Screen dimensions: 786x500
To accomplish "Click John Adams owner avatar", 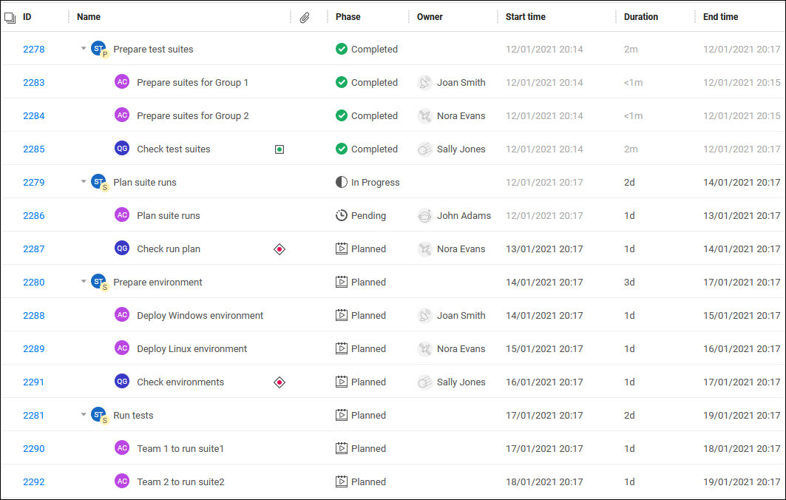I will point(424,216).
